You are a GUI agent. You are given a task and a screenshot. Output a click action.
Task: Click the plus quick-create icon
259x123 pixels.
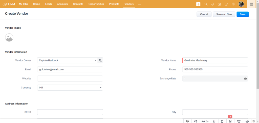tap(198, 4)
